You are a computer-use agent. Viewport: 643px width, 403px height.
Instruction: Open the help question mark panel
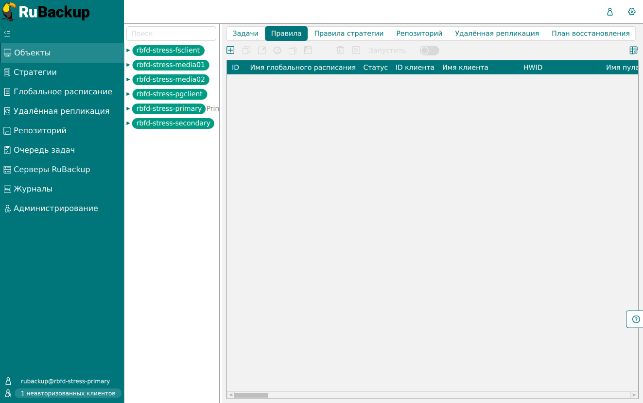636,319
